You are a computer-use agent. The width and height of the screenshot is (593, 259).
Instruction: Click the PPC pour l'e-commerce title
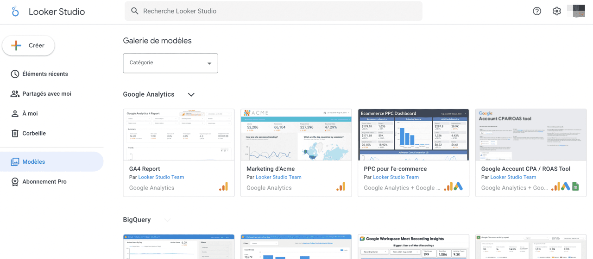click(395, 169)
